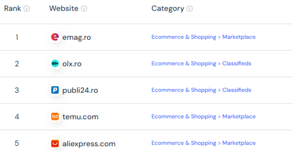Click the Rank column header

[x=12, y=8]
